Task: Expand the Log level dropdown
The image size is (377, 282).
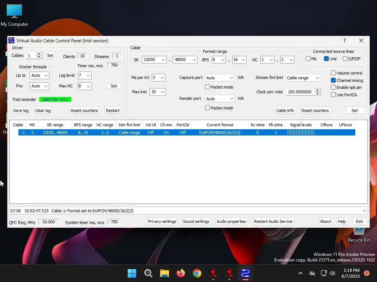Action: pos(85,75)
